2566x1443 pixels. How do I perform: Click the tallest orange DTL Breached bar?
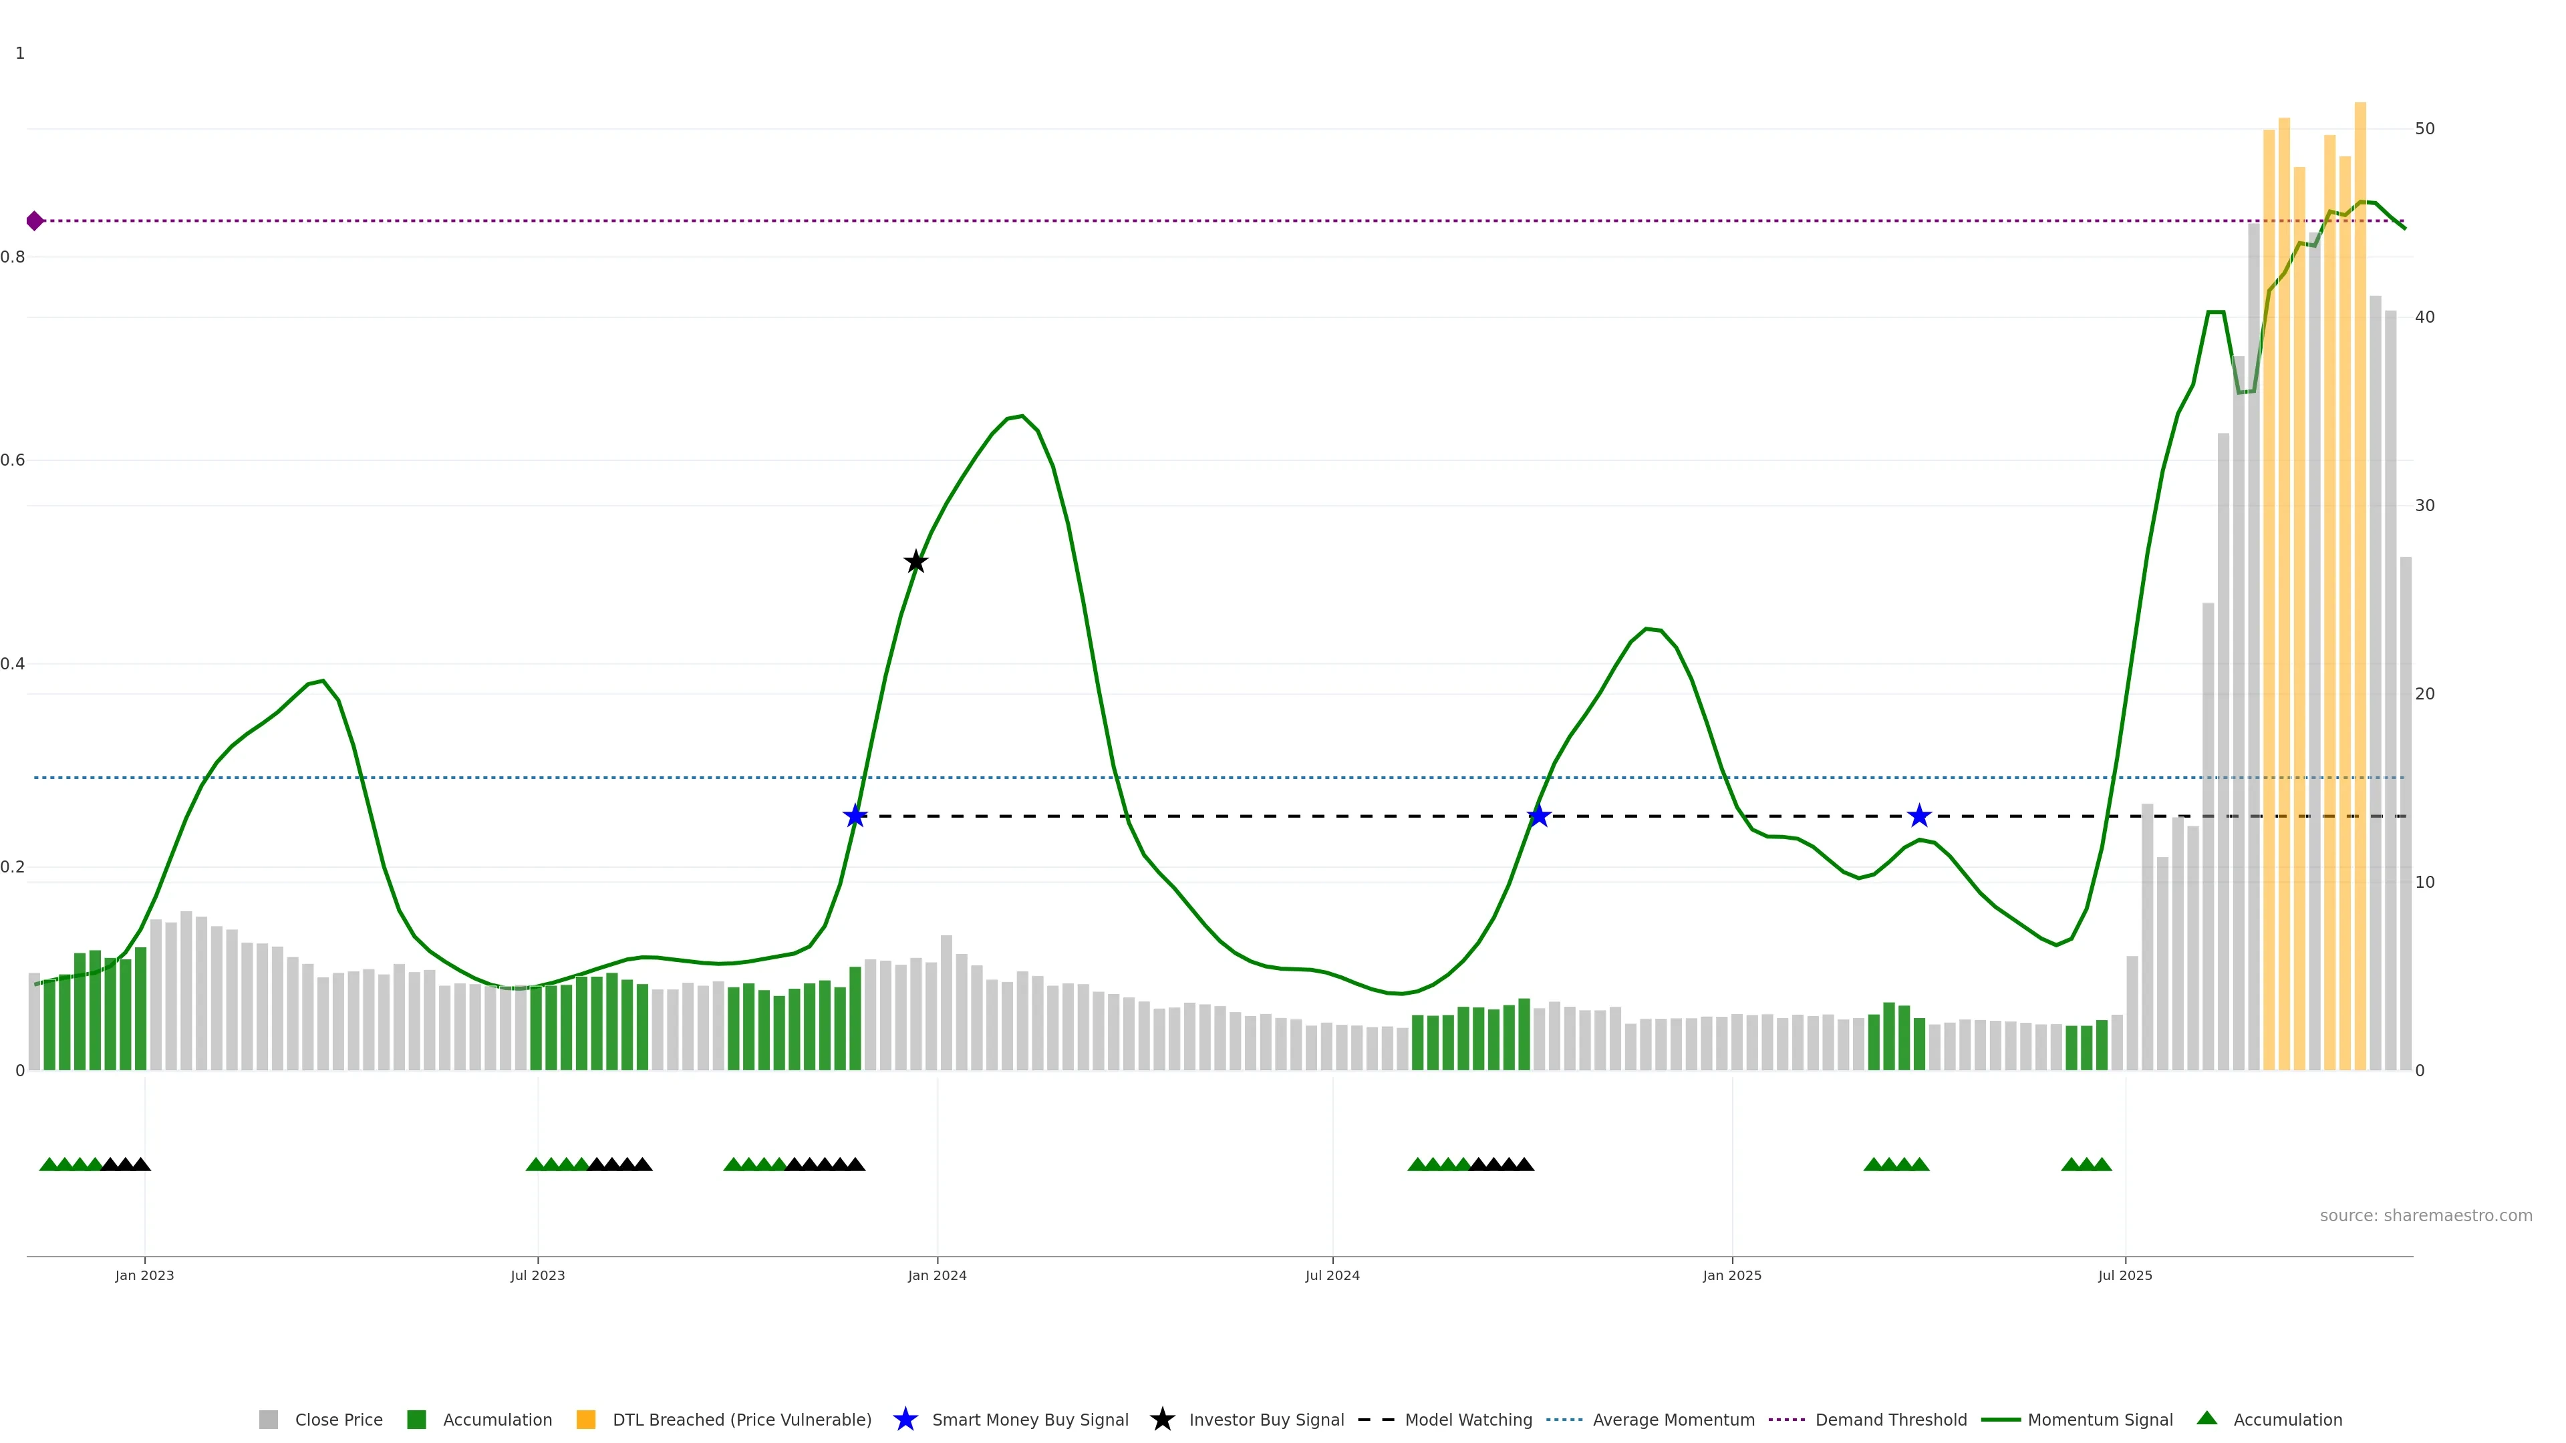(2360, 597)
